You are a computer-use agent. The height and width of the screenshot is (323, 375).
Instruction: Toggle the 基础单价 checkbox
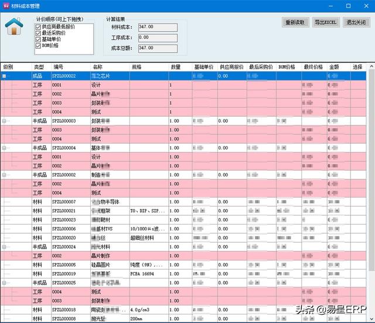click(38, 39)
